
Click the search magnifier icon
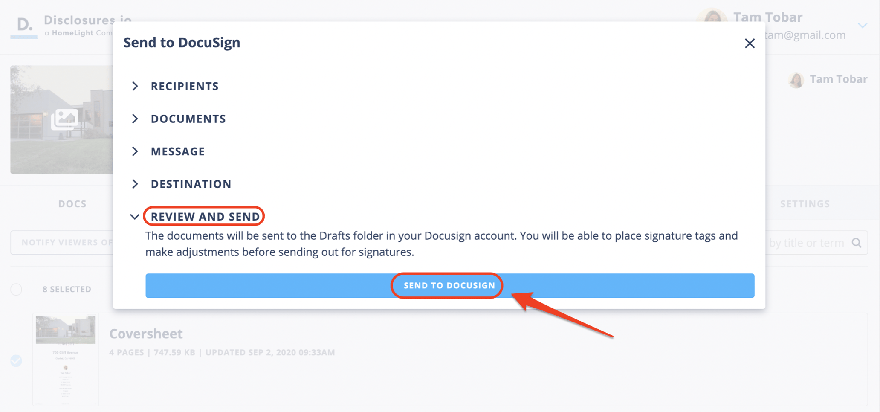coord(857,243)
